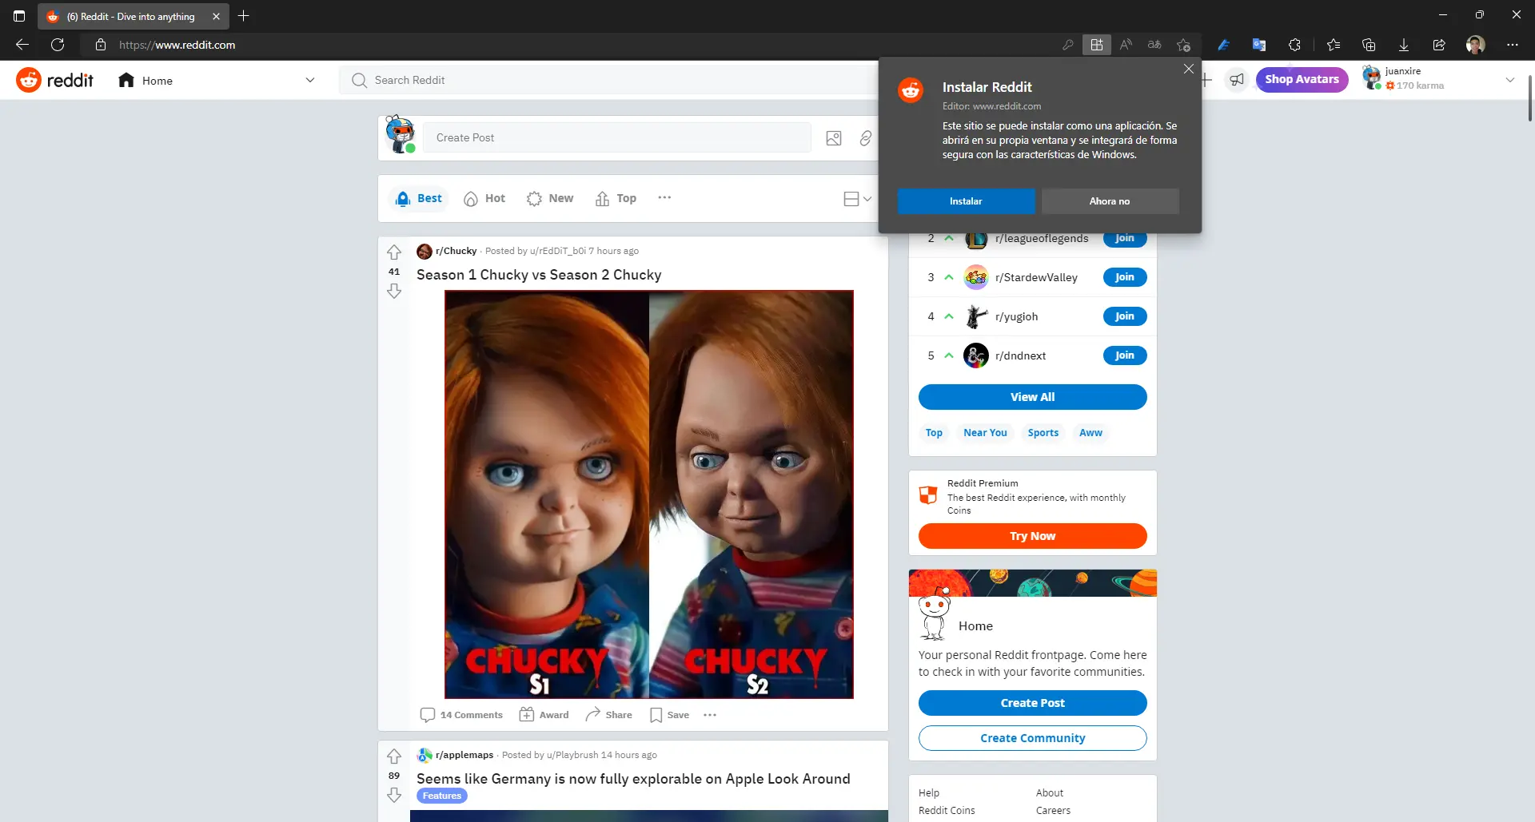Screen dimensions: 1535x822
Task: Click the Share icon in browser toolbar
Action: [x=1439, y=45]
